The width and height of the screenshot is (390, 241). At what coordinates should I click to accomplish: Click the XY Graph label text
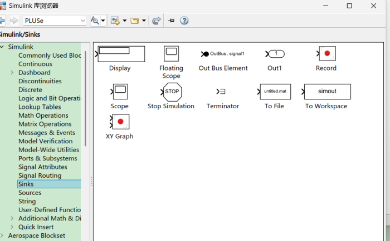[x=119, y=137]
